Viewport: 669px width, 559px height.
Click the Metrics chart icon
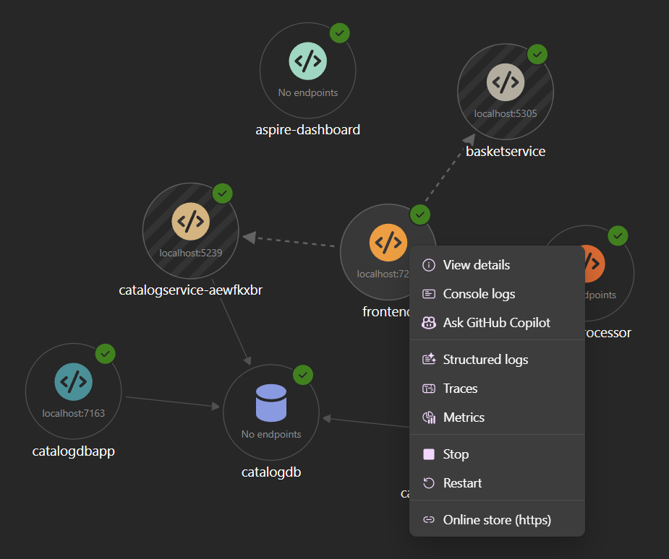[428, 417]
